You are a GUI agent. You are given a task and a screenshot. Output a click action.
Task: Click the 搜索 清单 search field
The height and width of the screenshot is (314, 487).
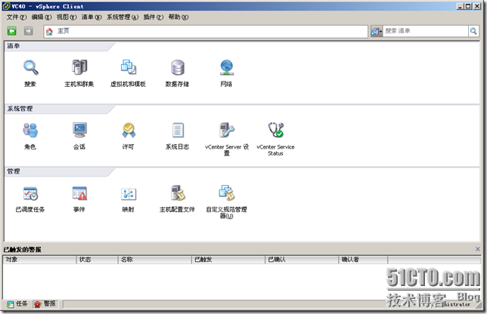pos(426,31)
